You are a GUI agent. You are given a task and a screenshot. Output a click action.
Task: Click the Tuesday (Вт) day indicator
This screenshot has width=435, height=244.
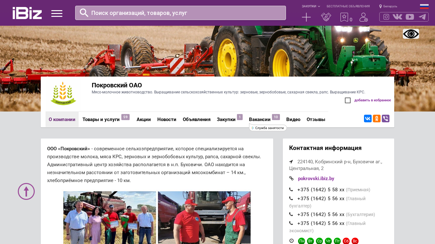(x=310, y=241)
